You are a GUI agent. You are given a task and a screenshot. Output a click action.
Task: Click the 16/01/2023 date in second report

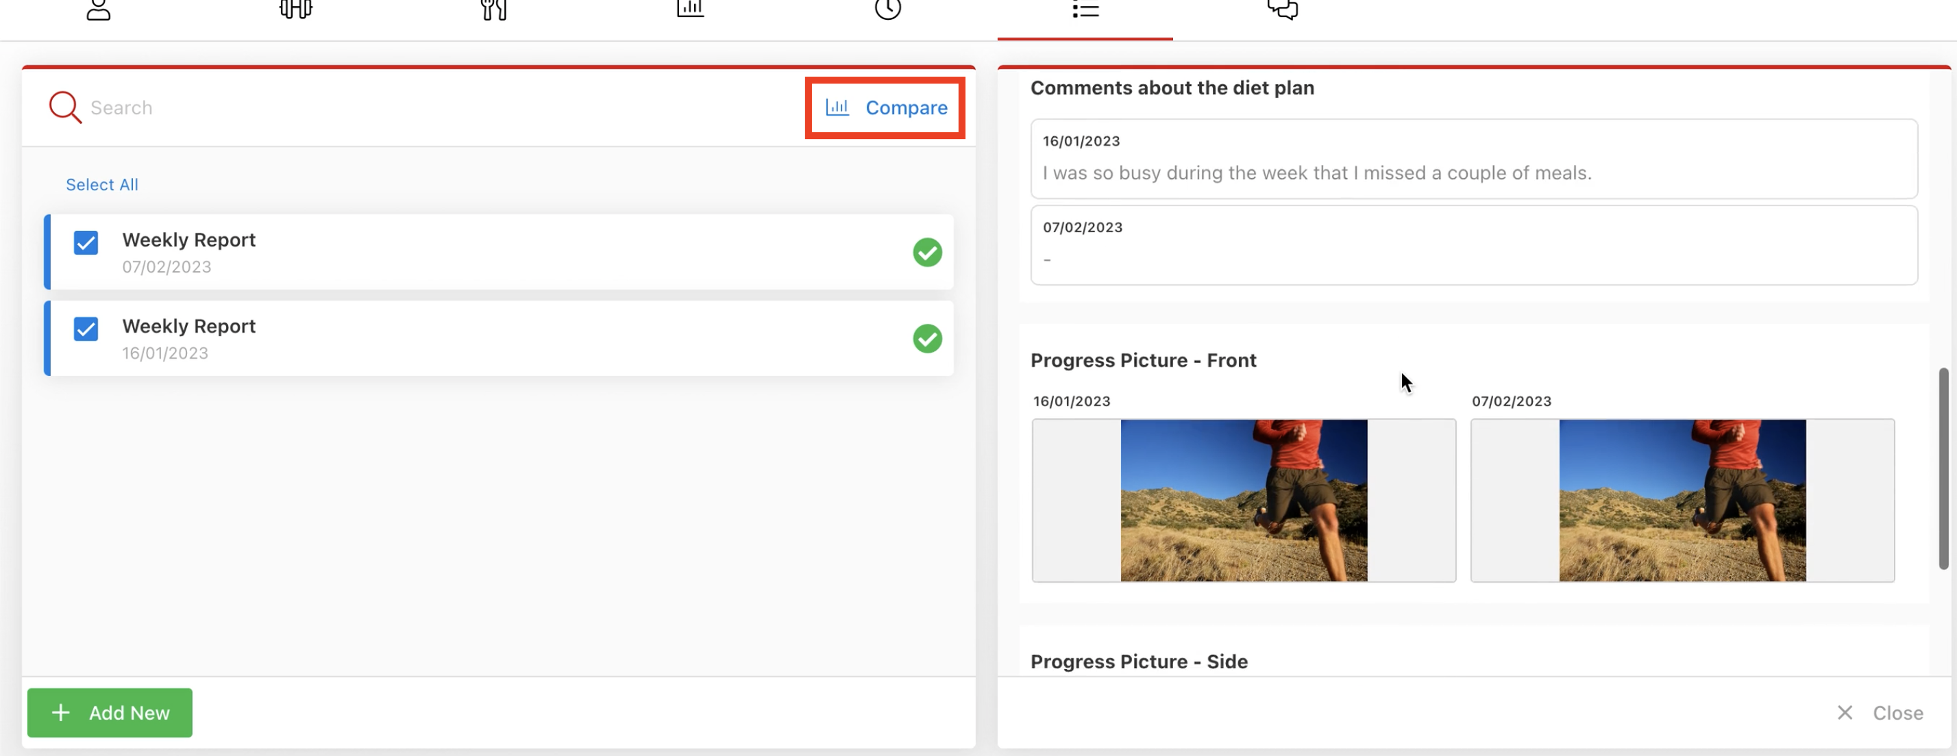coord(166,354)
